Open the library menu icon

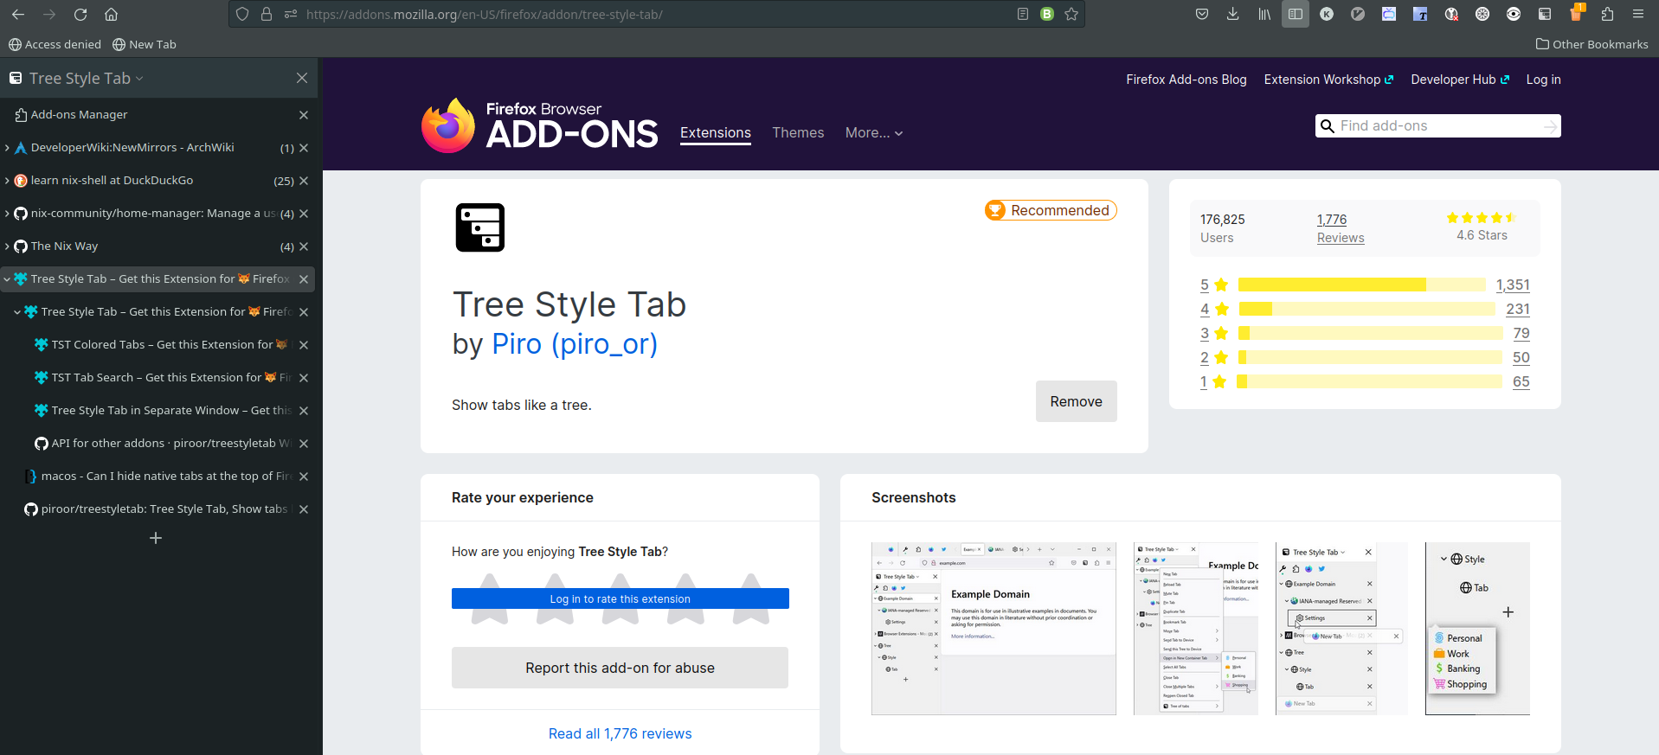(x=1264, y=14)
